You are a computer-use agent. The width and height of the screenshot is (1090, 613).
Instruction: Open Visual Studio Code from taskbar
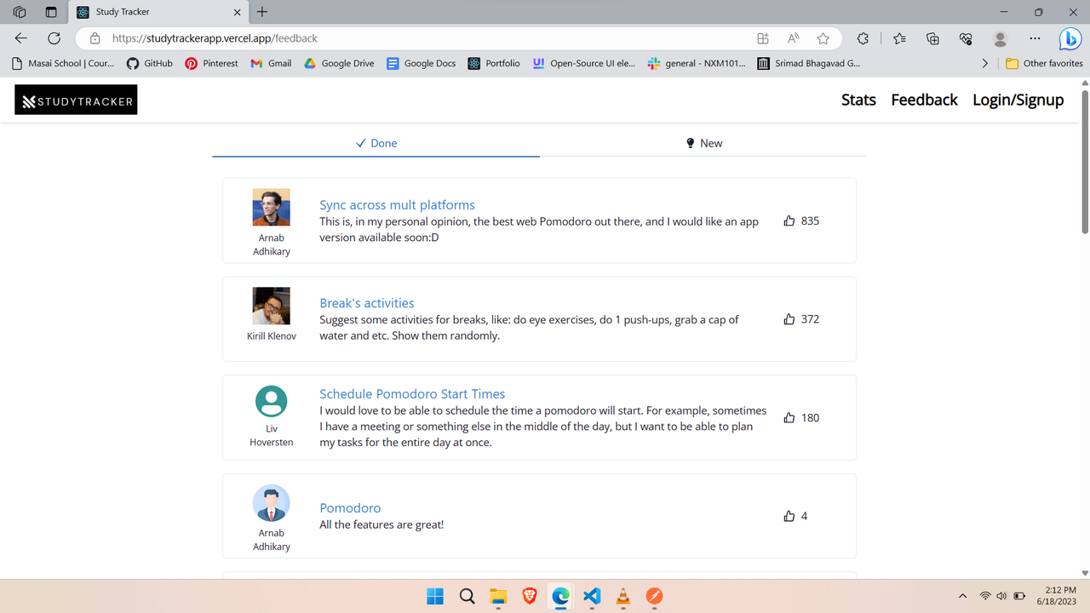[592, 596]
